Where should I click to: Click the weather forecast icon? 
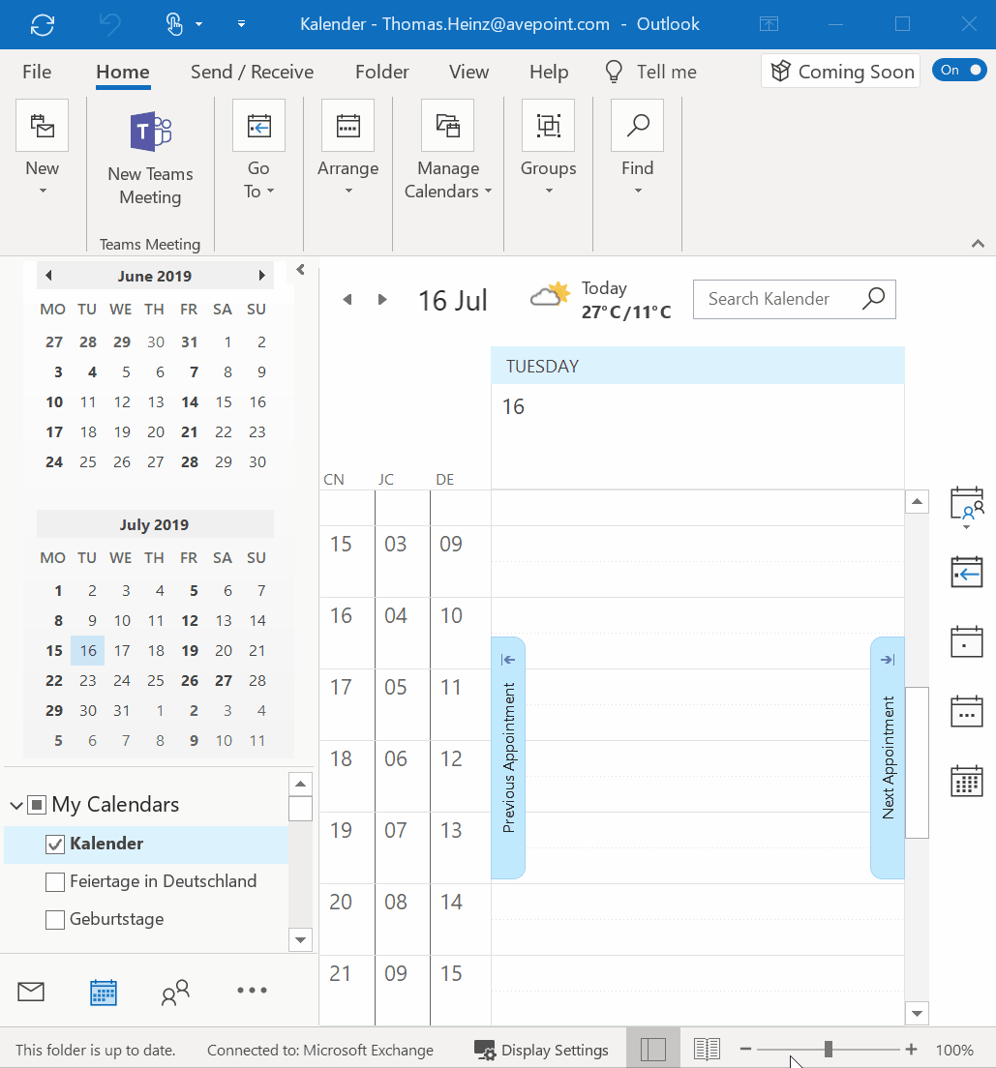pos(550,295)
